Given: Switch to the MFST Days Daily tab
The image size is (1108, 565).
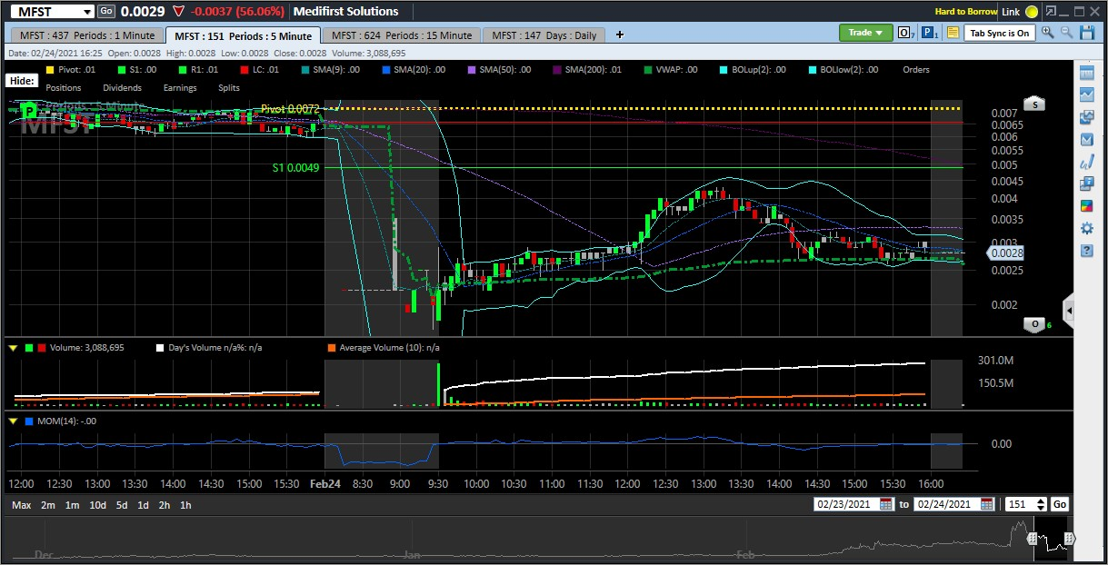Looking at the screenshot, I should [544, 35].
